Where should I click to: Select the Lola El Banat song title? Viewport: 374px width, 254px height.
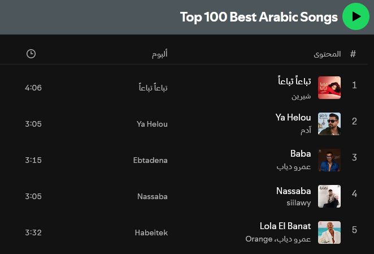click(x=285, y=226)
